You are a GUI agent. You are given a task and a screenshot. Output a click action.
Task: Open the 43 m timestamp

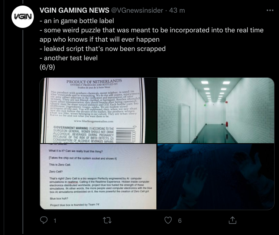tap(177, 10)
